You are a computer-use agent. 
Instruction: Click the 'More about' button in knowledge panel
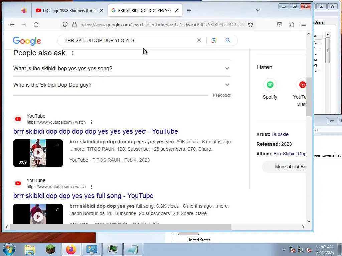click(x=284, y=167)
